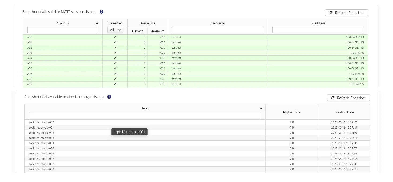The height and width of the screenshot is (182, 393).
Task: Focus the Username filter field
Action: [218, 30]
